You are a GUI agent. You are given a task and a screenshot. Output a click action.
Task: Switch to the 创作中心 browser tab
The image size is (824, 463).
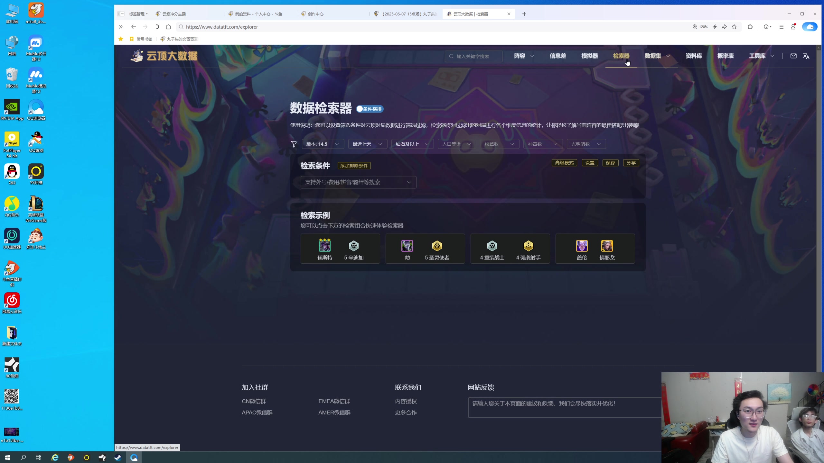[333, 14]
